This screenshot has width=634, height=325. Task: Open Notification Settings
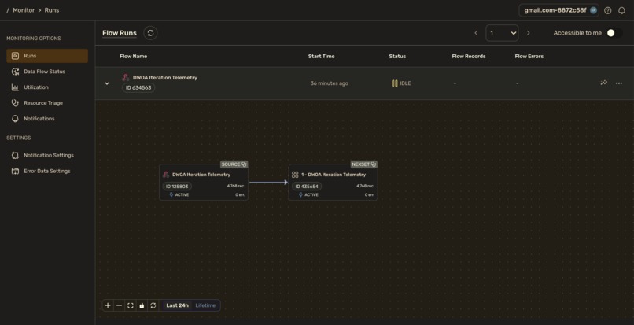pyautogui.click(x=47, y=155)
